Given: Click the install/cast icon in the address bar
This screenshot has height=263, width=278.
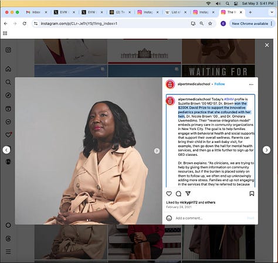Looking at the screenshot, I should click(x=193, y=23).
